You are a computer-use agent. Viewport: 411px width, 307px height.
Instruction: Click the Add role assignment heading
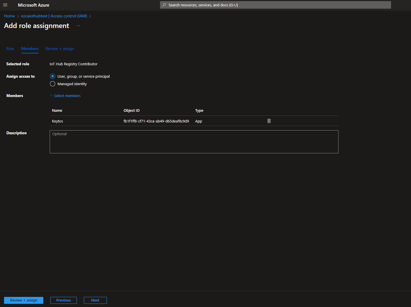37,26
